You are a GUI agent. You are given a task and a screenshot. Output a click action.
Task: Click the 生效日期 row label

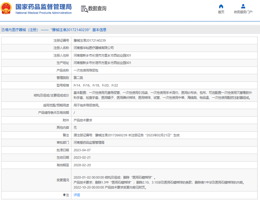click(x=63, y=157)
